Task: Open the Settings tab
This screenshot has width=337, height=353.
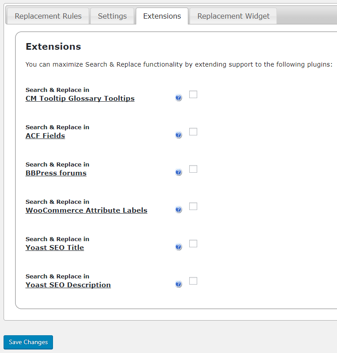Action: (x=112, y=16)
